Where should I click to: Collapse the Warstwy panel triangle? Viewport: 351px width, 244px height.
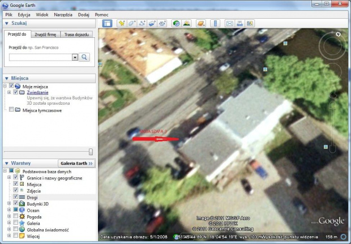(6, 163)
